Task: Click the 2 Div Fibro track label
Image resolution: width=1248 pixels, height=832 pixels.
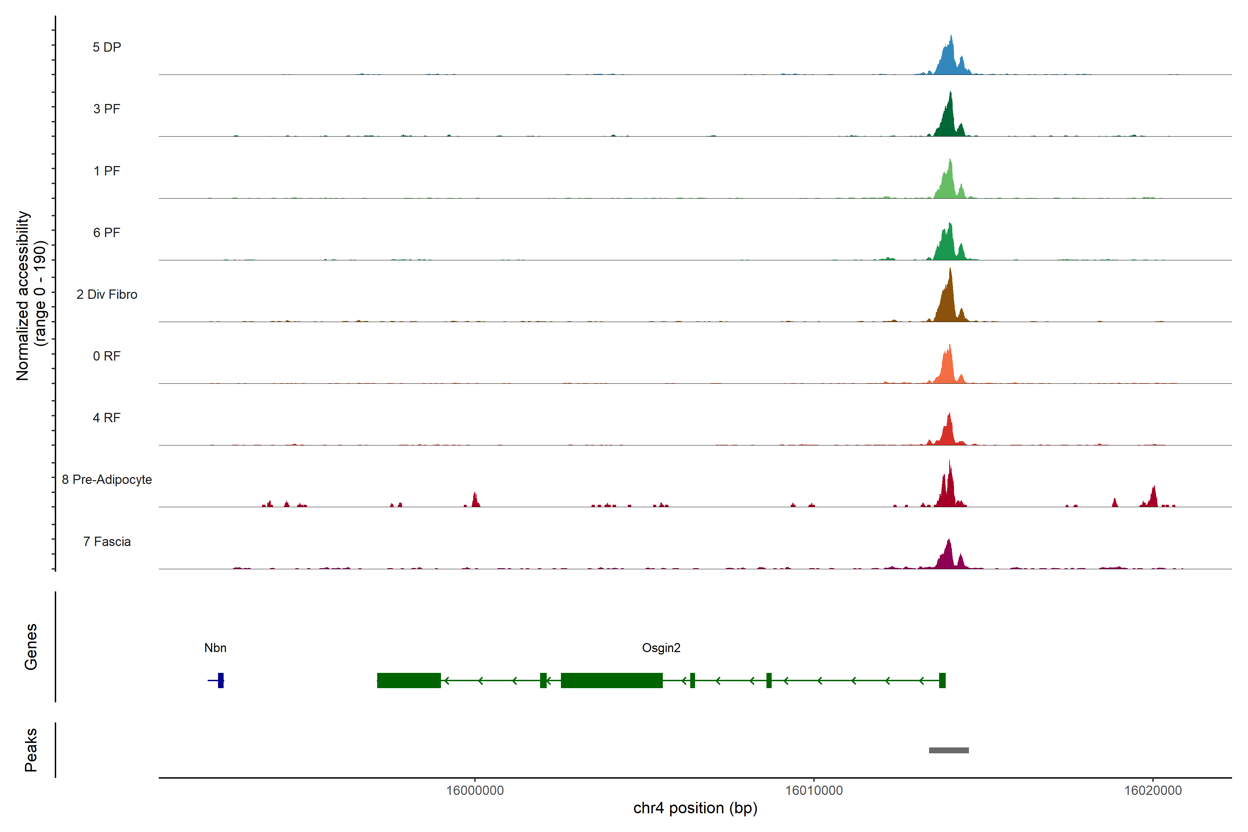Action: [107, 294]
